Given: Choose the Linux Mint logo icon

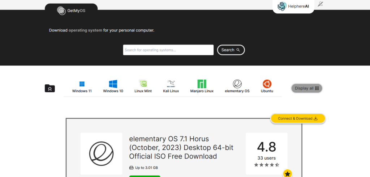Looking at the screenshot, I should pyautogui.click(x=143, y=84).
